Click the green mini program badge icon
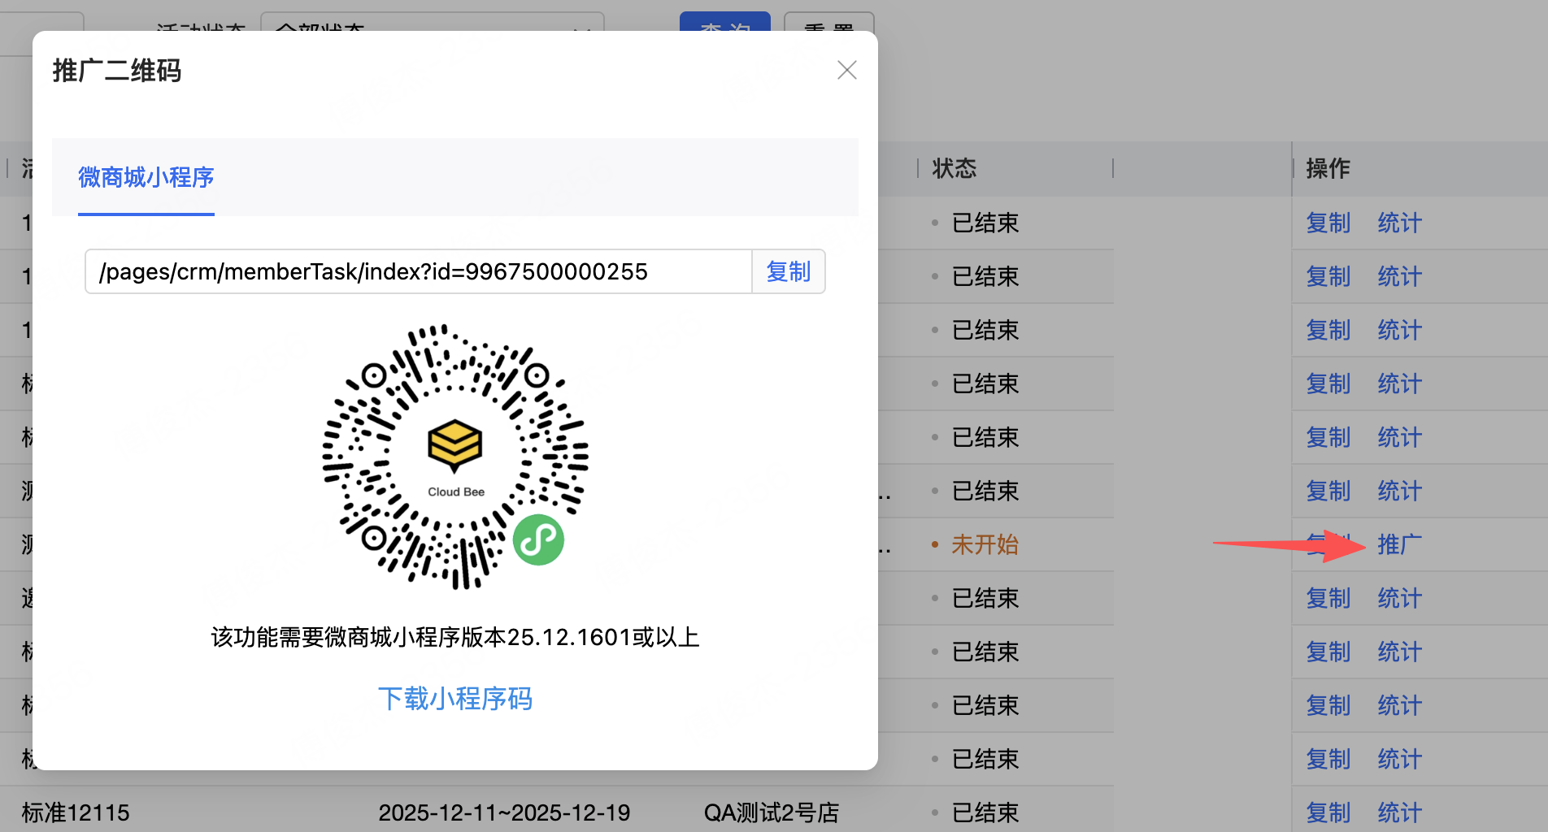Screen dimensions: 1548x832 point(538,539)
